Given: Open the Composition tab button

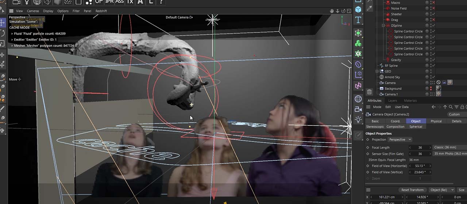Looking at the screenshot, I should click(395, 127).
